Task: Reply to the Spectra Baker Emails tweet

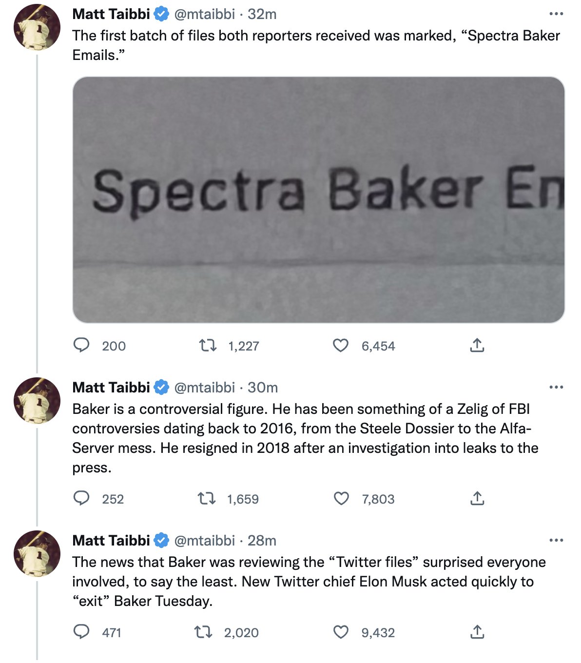Action: pyautogui.click(x=81, y=346)
